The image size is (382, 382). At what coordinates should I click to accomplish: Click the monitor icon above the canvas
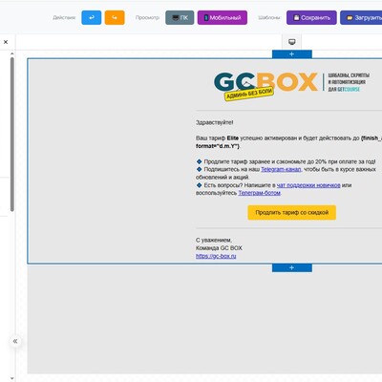291,42
